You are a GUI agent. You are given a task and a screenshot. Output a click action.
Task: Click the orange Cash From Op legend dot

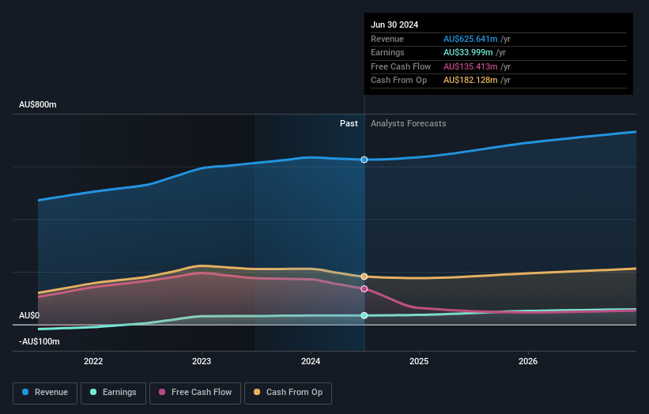(257, 392)
